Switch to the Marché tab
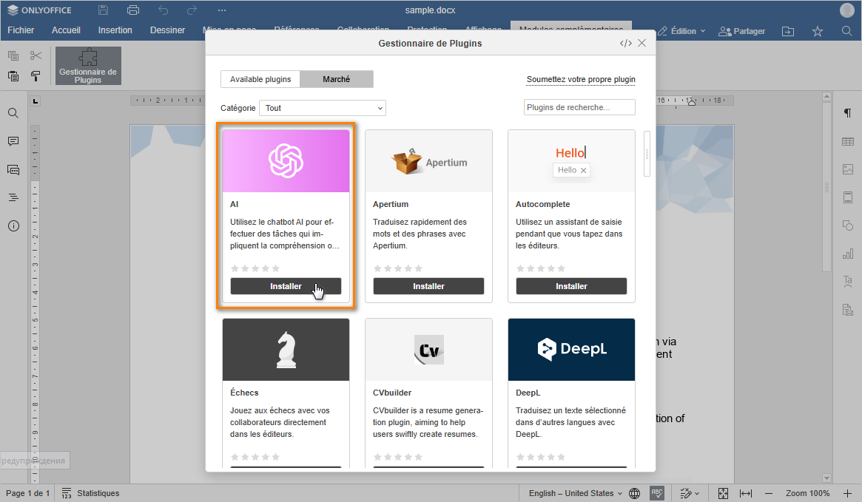 tap(337, 78)
